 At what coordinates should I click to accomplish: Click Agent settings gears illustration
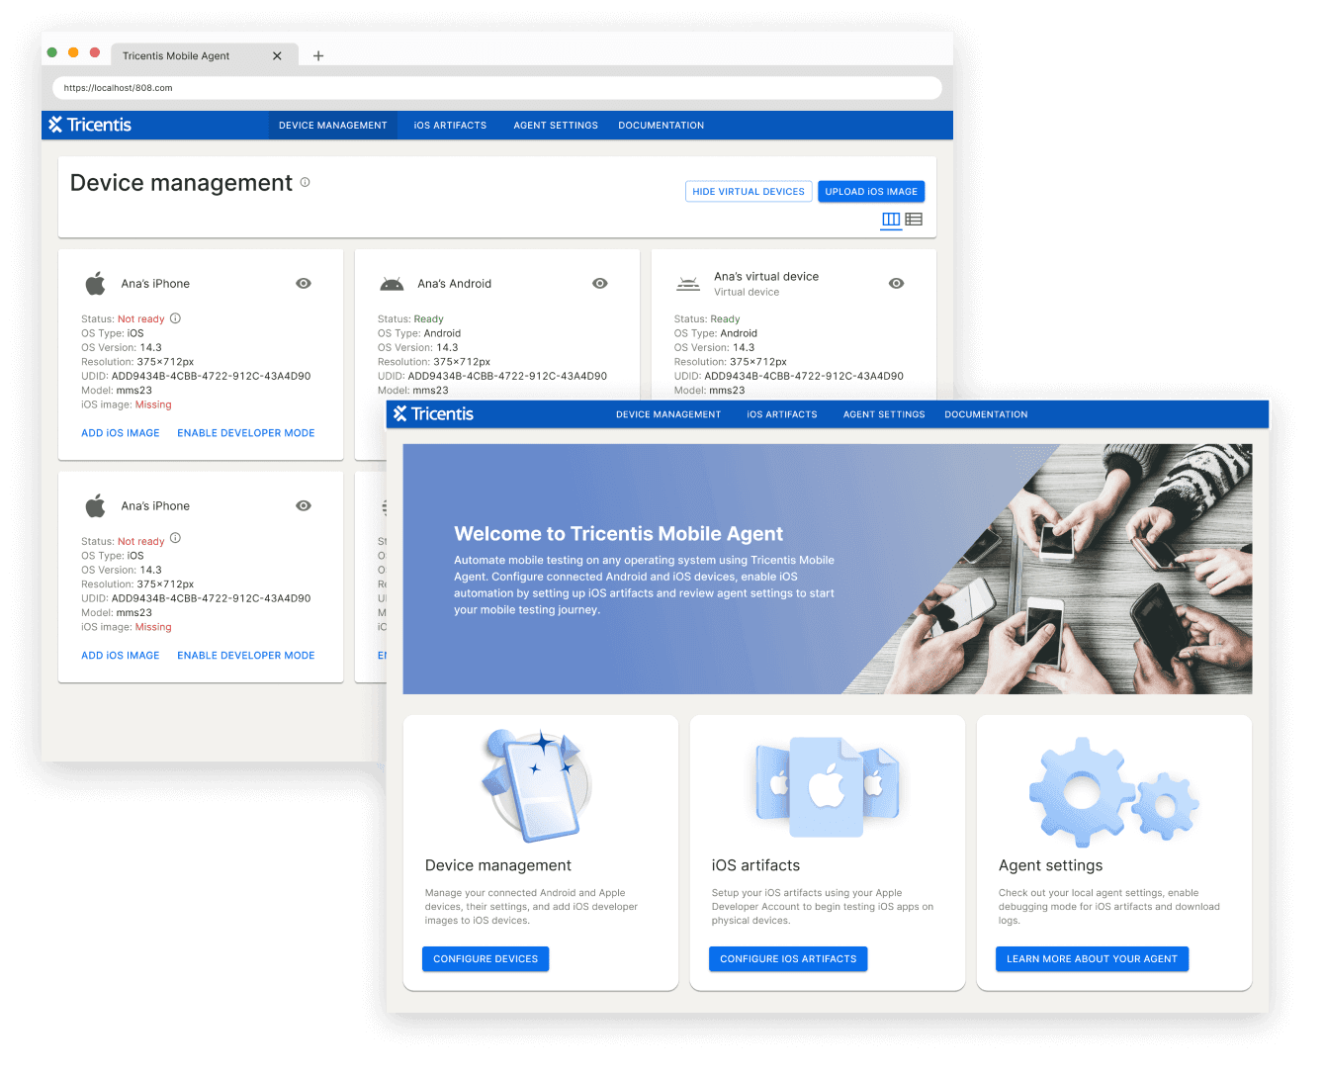pyautogui.click(x=1112, y=791)
